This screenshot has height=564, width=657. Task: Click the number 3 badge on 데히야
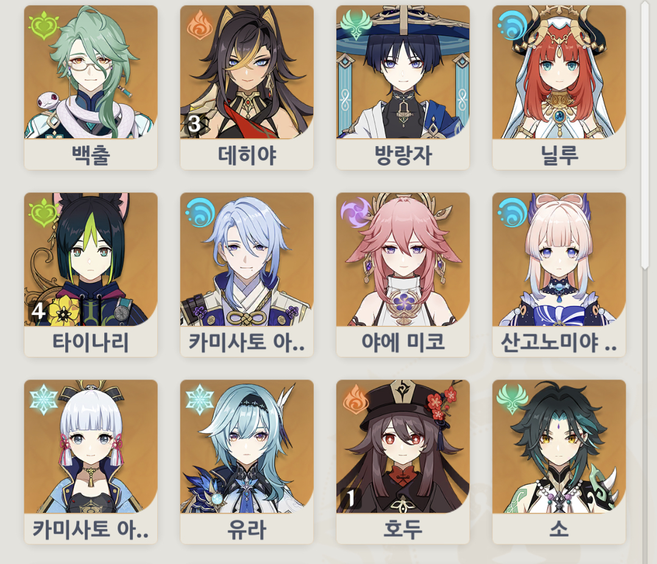pos(194,124)
